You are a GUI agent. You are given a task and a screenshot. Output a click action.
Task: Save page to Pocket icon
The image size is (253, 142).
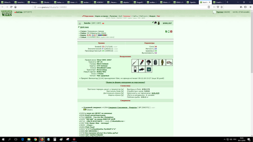coord(218,7)
